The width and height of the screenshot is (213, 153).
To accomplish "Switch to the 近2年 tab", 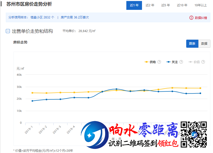I will 150,5.
